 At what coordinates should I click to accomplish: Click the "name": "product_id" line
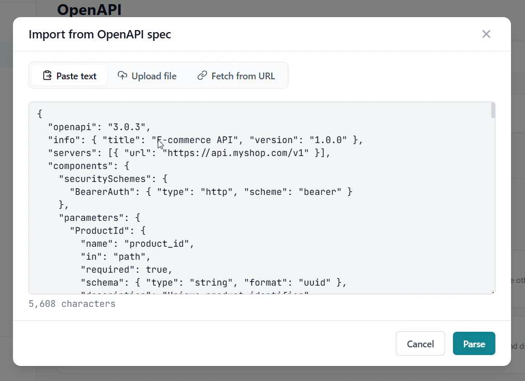pyautogui.click(x=137, y=244)
